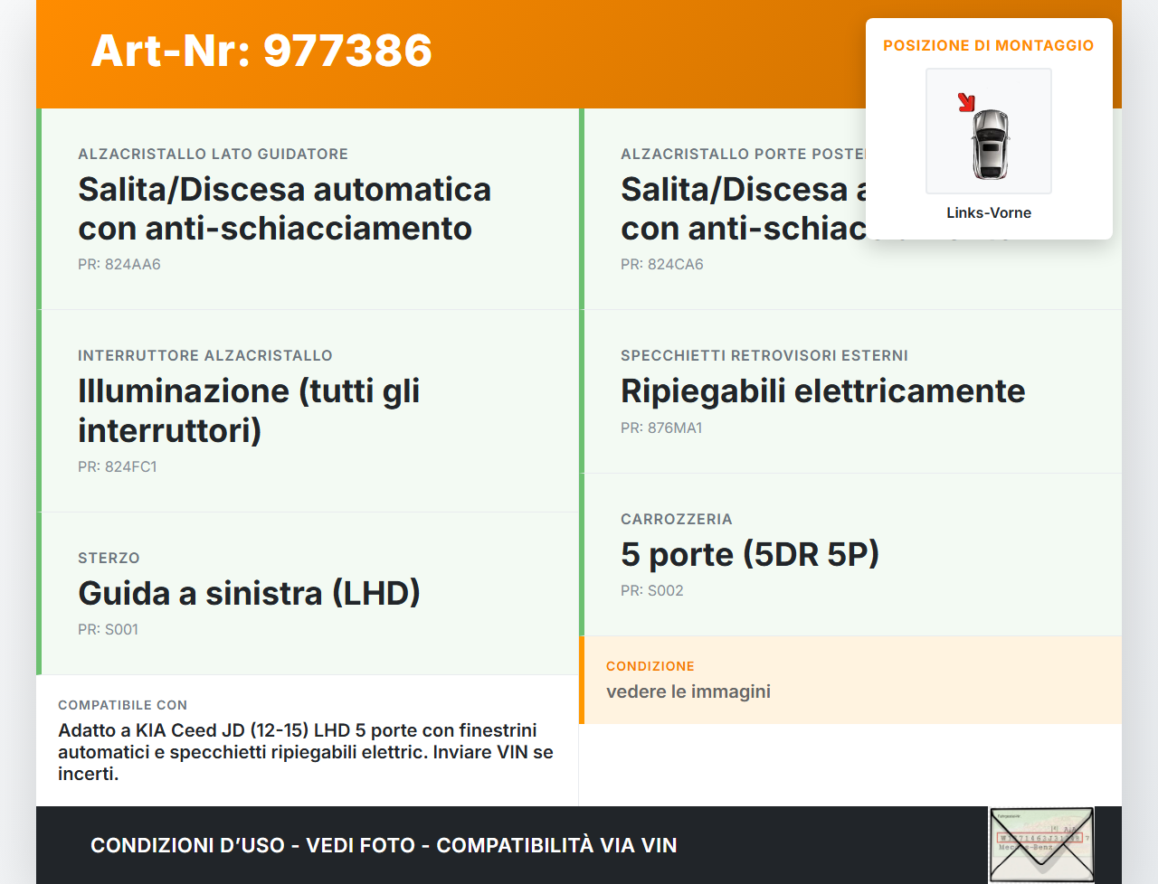The height and width of the screenshot is (884, 1158).
Task: Toggle the Ripiegabili elettricamente feature
Action: [x=823, y=391]
